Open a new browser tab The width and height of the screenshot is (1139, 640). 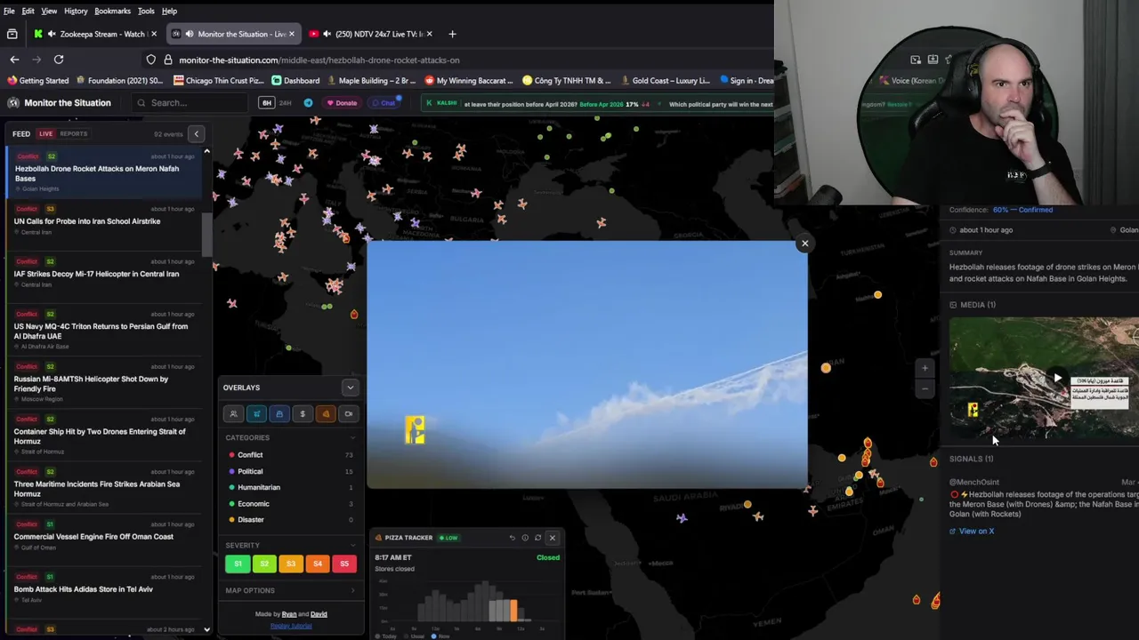(x=452, y=34)
